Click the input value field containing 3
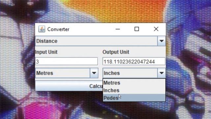This screenshot has height=119, width=211. (x=67, y=61)
